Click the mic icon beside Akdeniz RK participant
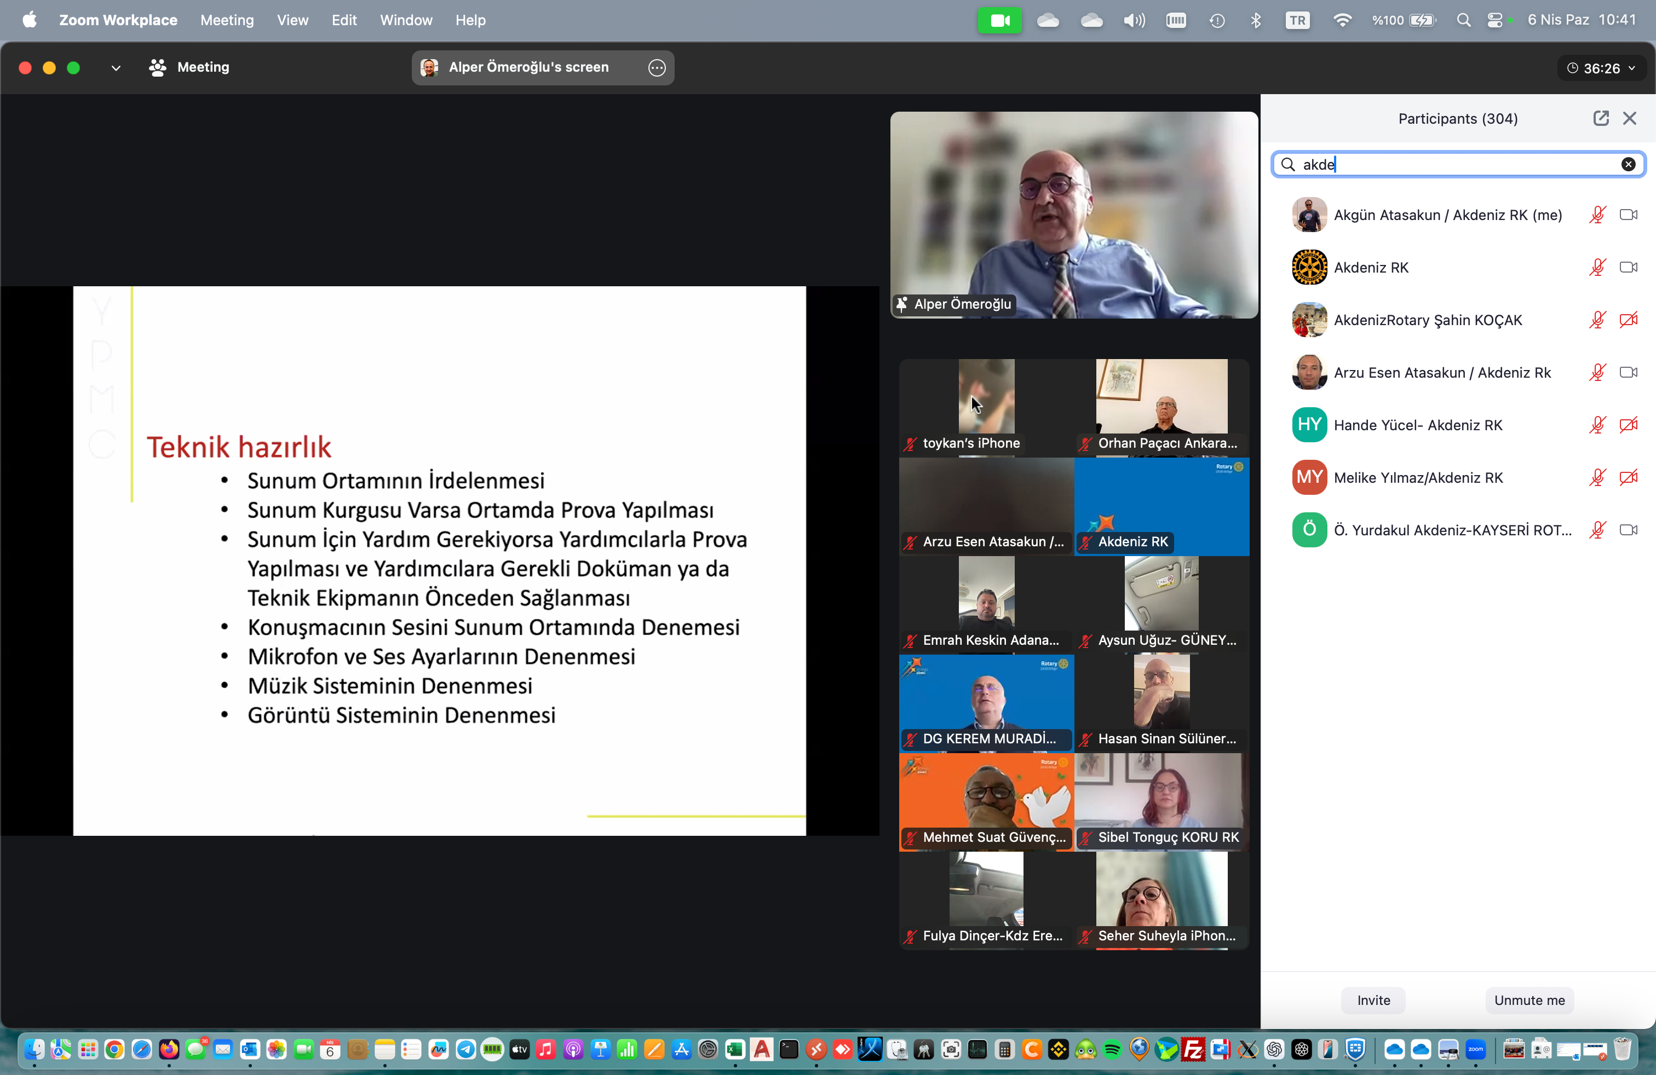Viewport: 1656px width, 1075px height. (x=1597, y=267)
